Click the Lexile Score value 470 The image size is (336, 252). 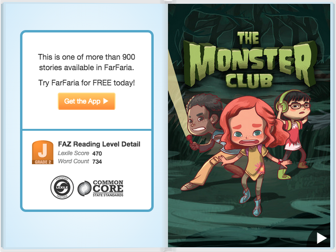pos(97,153)
